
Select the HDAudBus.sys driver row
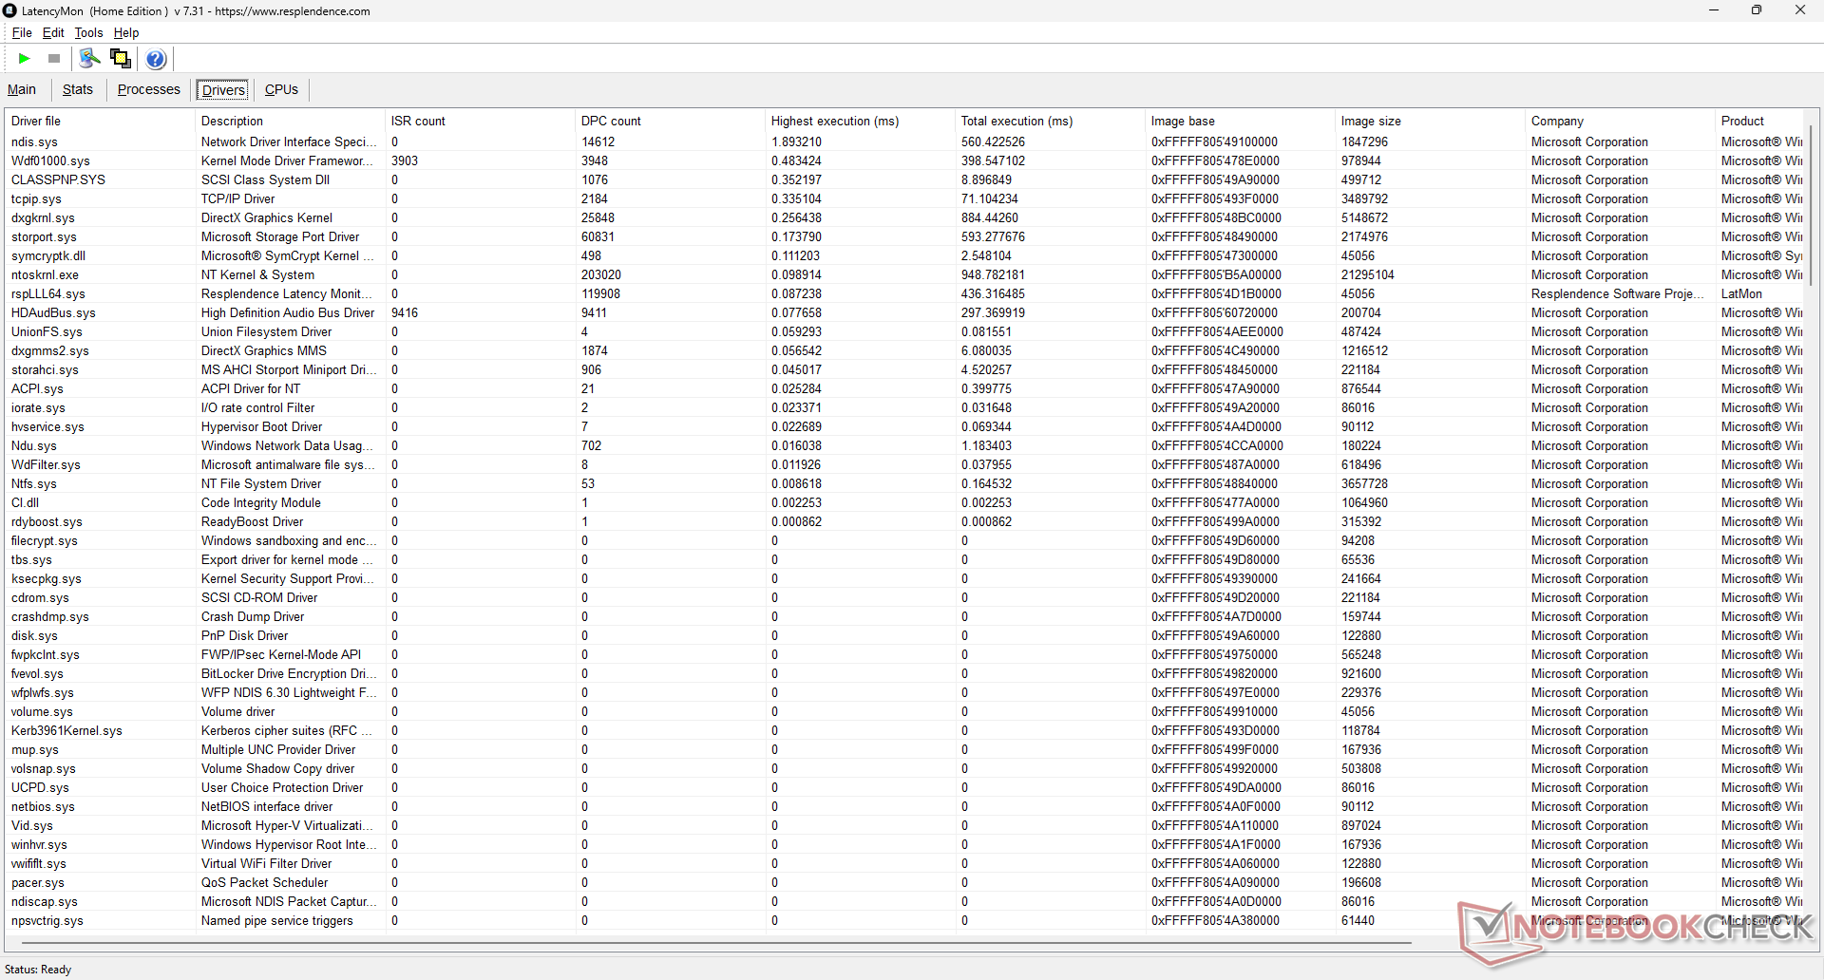(904, 312)
